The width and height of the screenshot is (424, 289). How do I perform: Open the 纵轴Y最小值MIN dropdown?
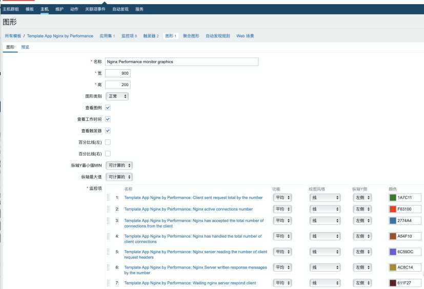coord(119,165)
